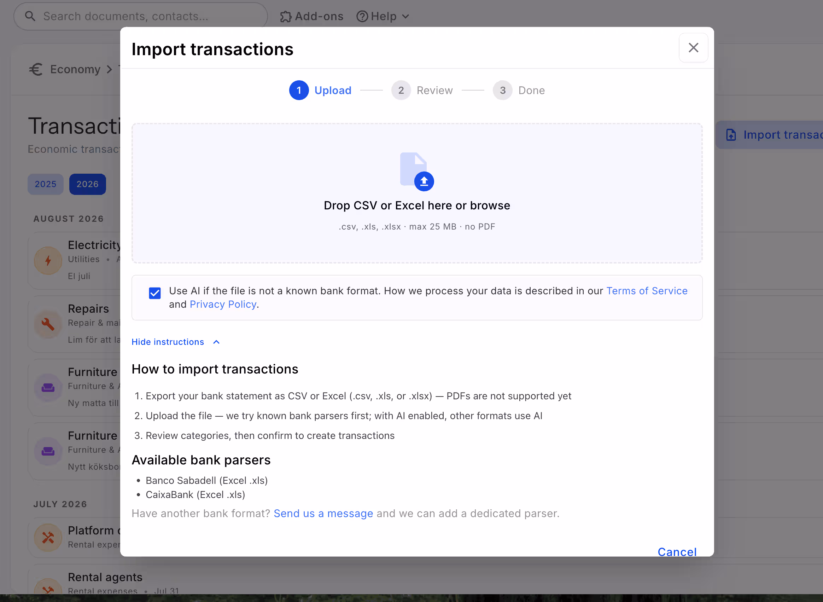Open the Privacy Policy link
The width and height of the screenshot is (823, 602).
pos(223,304)
